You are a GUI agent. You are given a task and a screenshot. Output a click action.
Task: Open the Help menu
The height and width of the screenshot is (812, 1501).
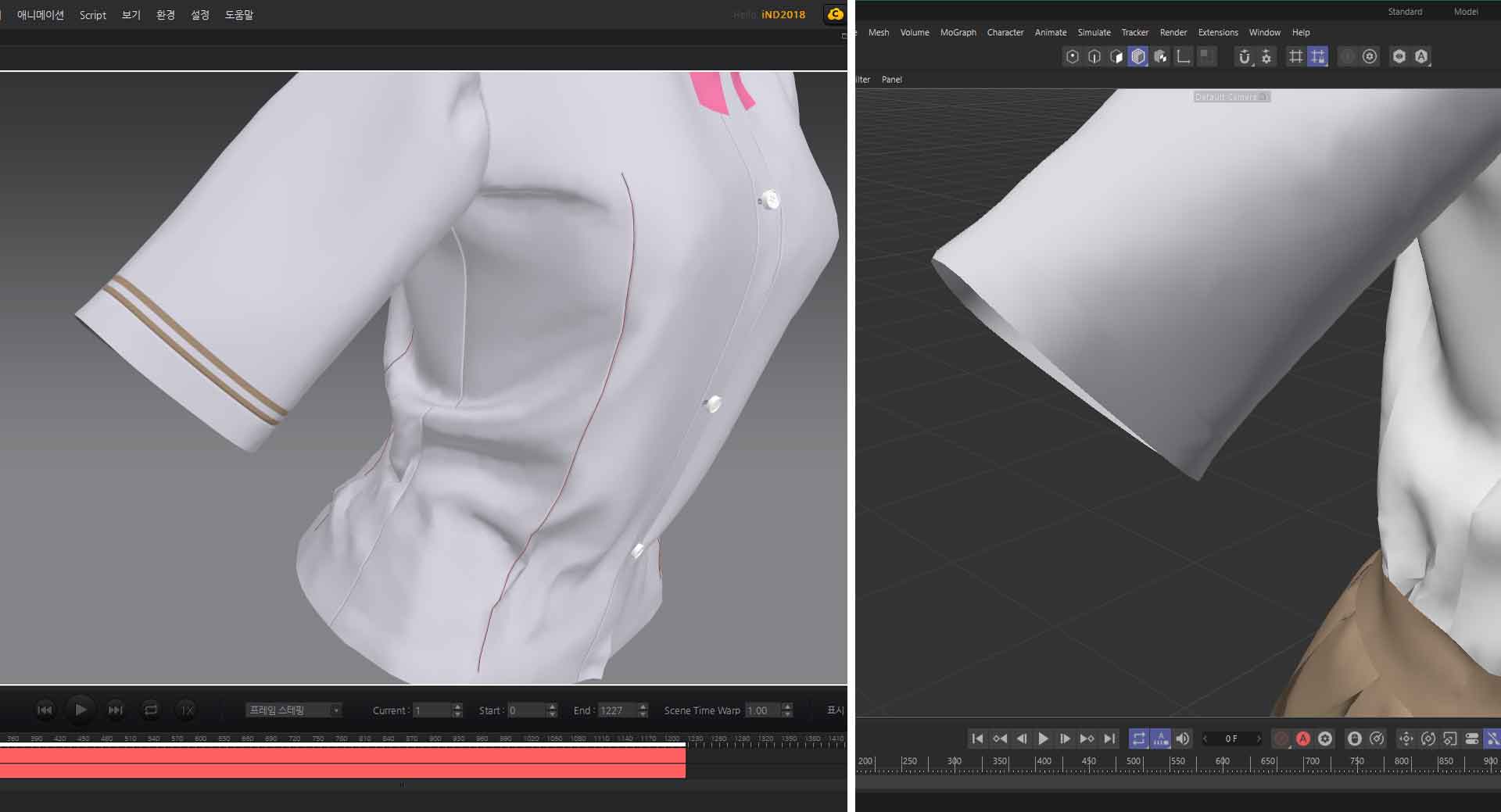coord(1301,32)
